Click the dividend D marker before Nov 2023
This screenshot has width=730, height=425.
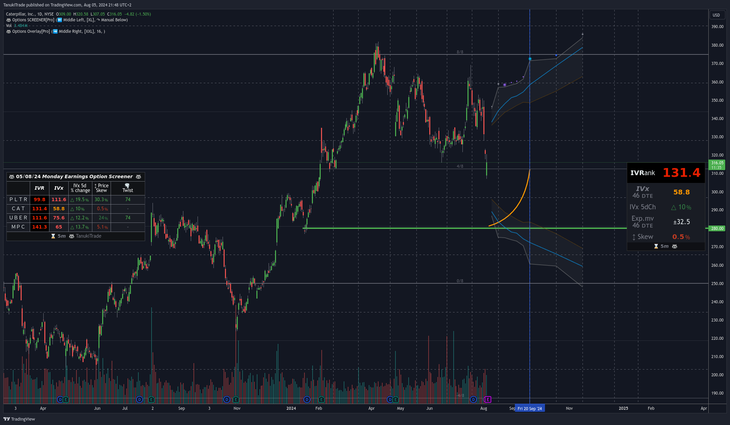click(x=227, y=400)
